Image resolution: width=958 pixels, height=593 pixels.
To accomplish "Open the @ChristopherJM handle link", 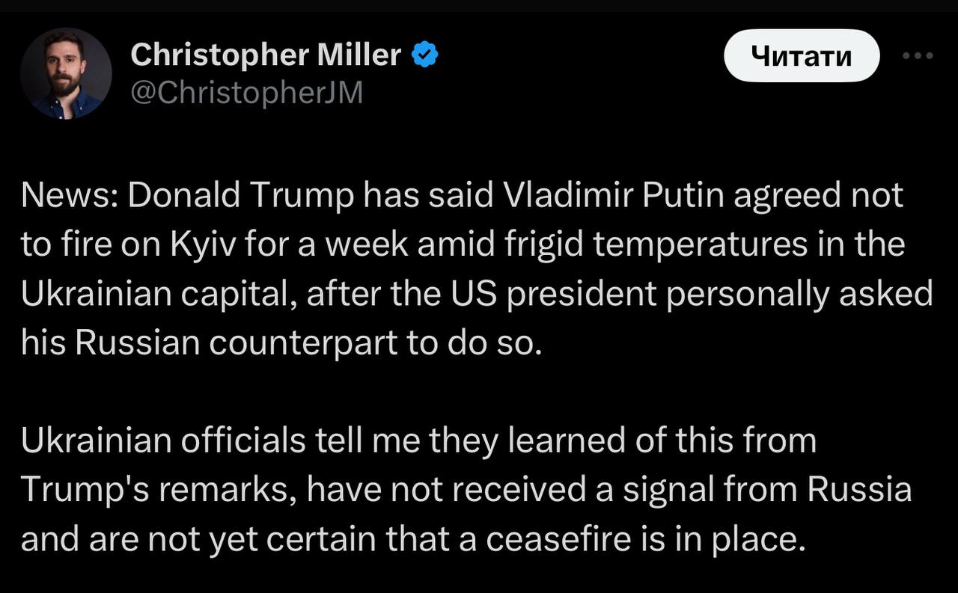I will coord(247,92).
